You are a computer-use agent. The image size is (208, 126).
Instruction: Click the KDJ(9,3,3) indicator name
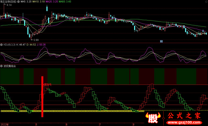(9, 45)
